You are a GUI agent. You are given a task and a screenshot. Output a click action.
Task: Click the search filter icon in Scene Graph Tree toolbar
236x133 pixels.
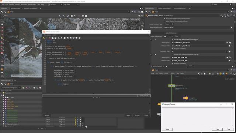coord(40,88)
